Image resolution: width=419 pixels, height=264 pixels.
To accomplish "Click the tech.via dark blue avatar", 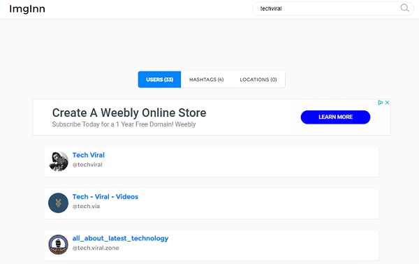I will (x=58, y=203).
